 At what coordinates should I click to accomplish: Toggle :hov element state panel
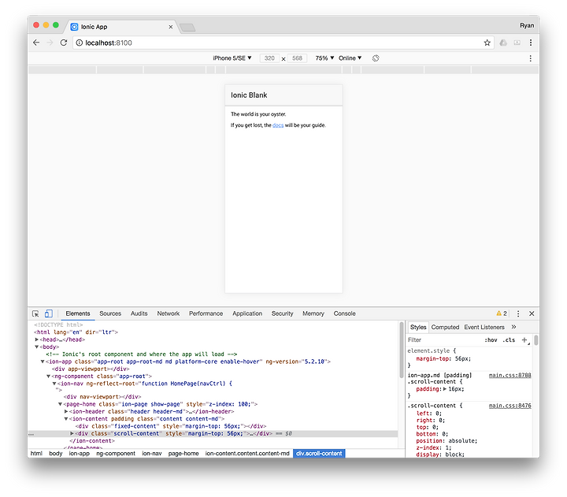[491, 340]
